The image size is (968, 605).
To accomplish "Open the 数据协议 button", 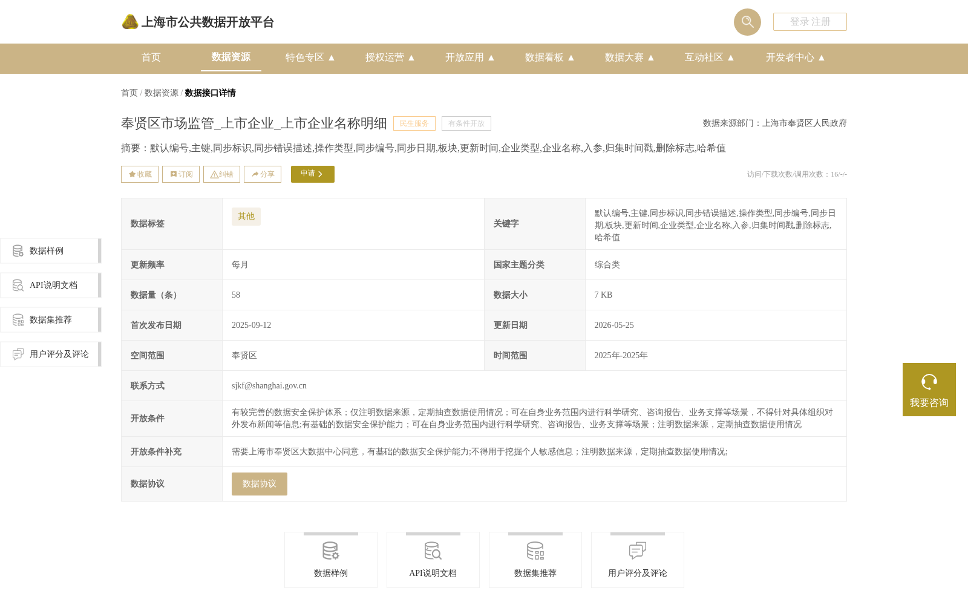I will pos(260,484).
